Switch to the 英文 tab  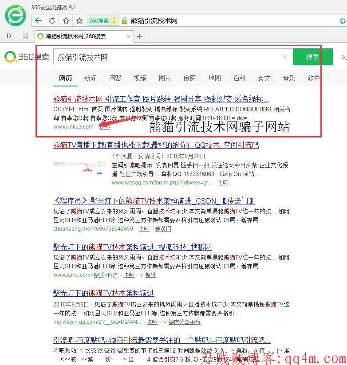pyautogui.click(x=264, y=78)
